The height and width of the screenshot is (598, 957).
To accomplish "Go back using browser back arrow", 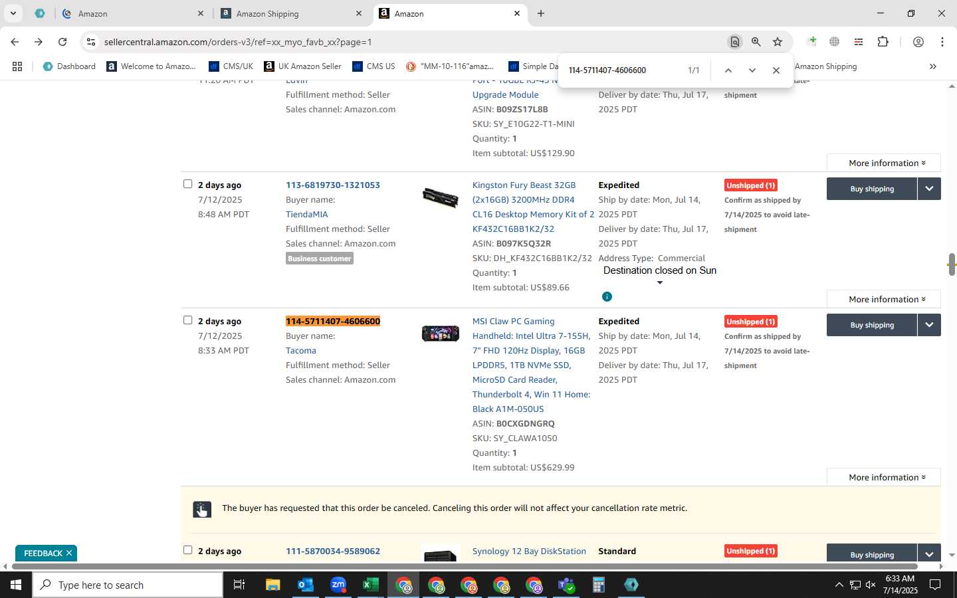I will tap(15, 42).
